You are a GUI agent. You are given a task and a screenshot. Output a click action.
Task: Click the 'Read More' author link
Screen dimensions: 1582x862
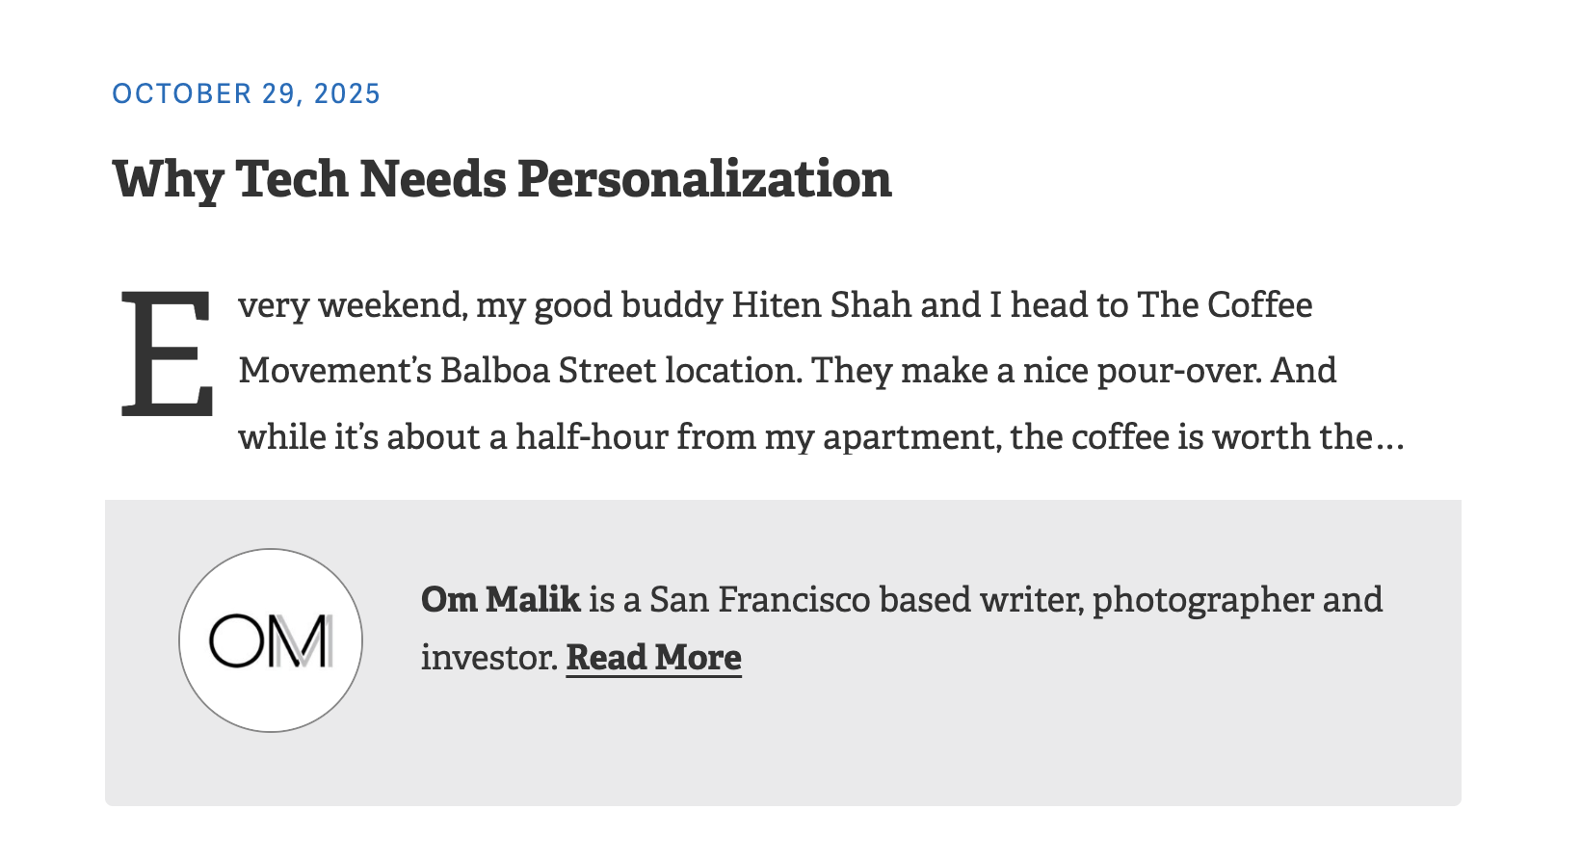click(653, 658)
